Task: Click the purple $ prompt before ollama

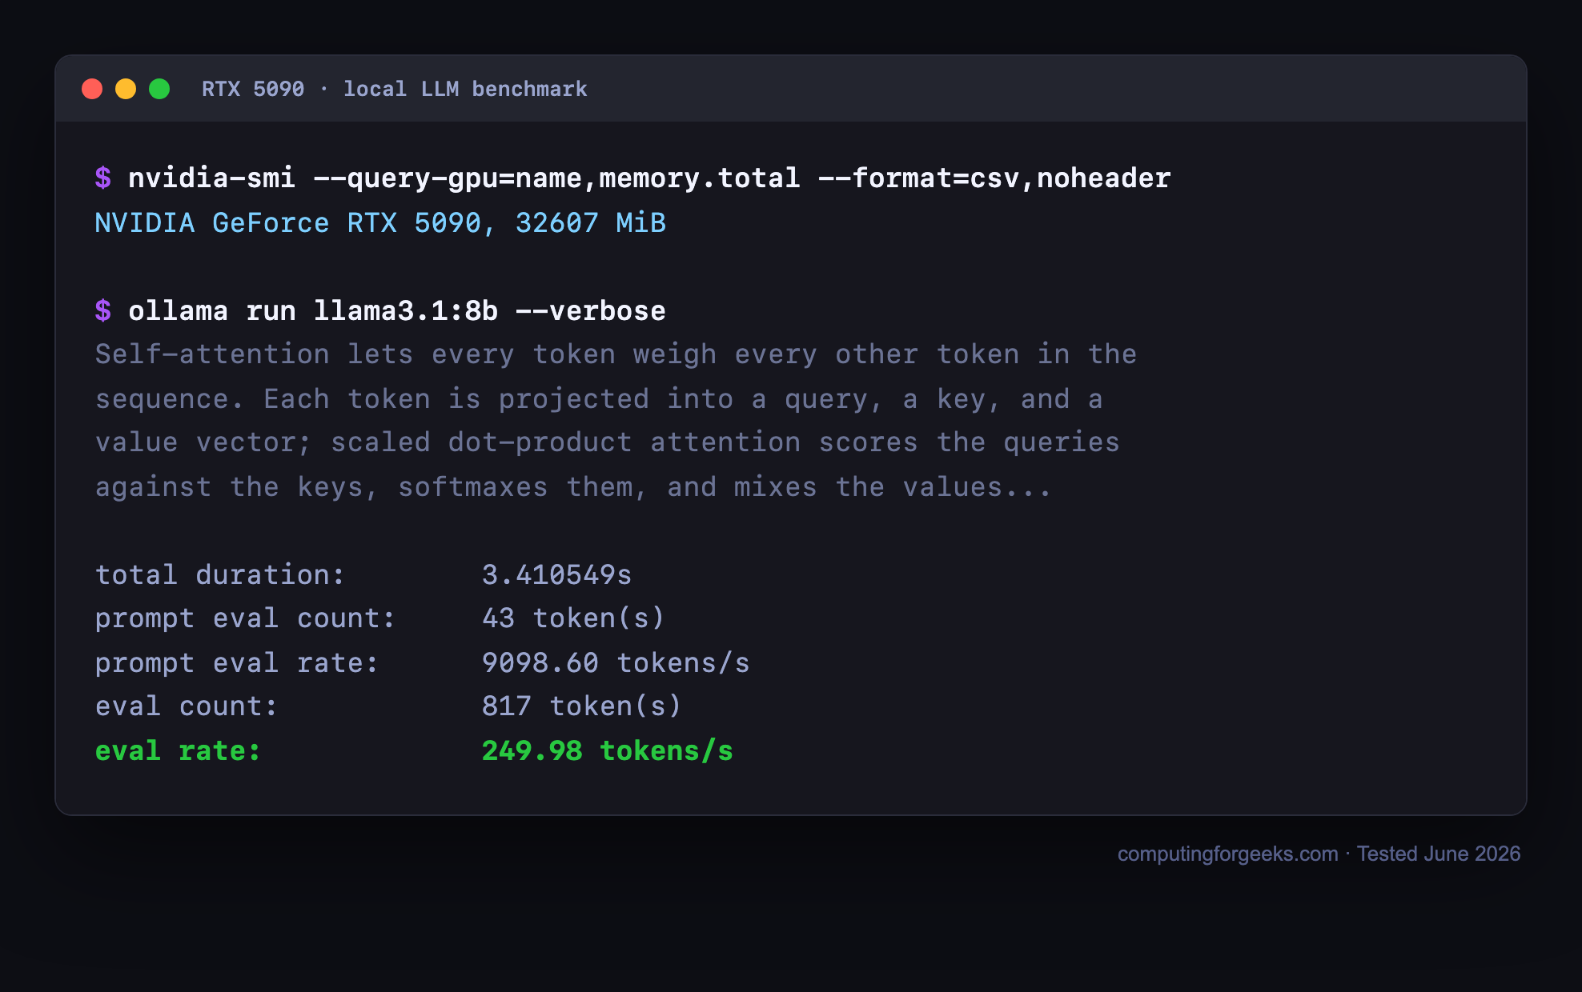Action: (x=103, y=310)
